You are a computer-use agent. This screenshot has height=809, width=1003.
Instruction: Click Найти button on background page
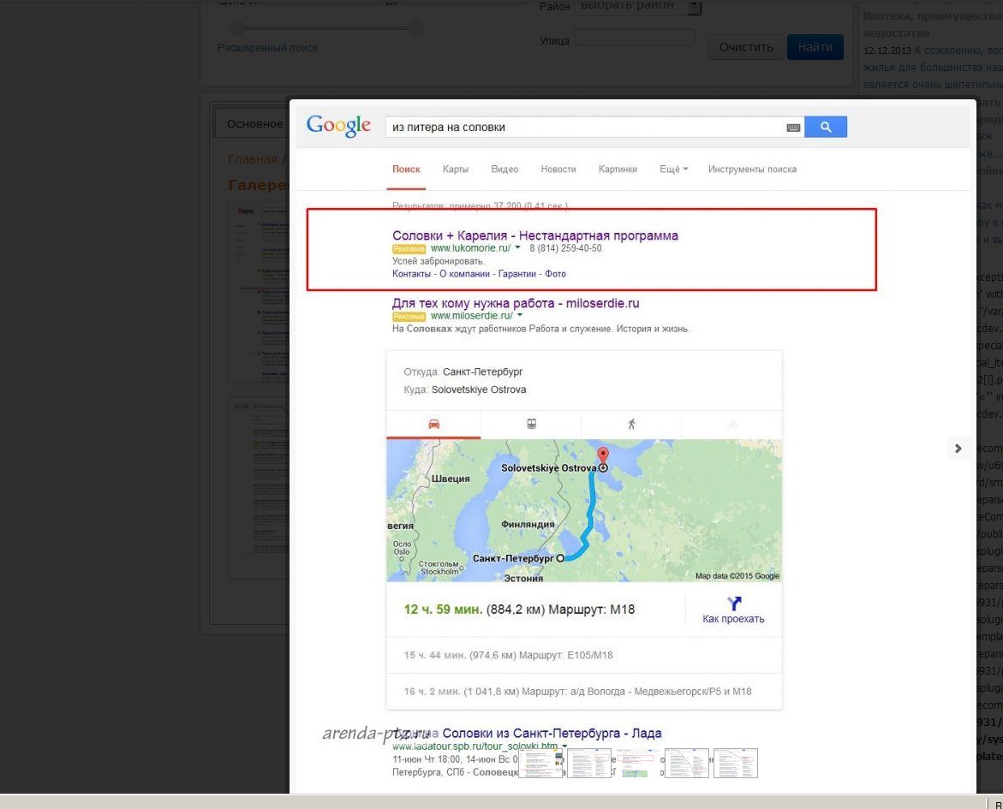click(815, 47)
